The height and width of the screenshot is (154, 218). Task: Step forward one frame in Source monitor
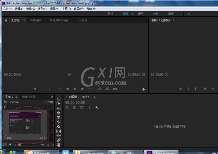click(83, 89)
